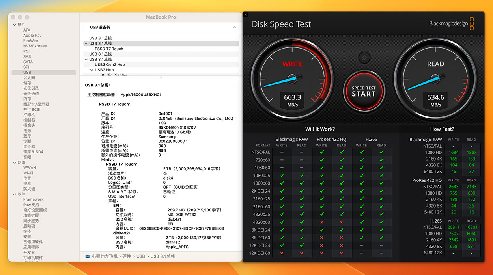Open 应用程序 in the sidebar
Viewport: 493px width, 275px height.
(31, 247)
